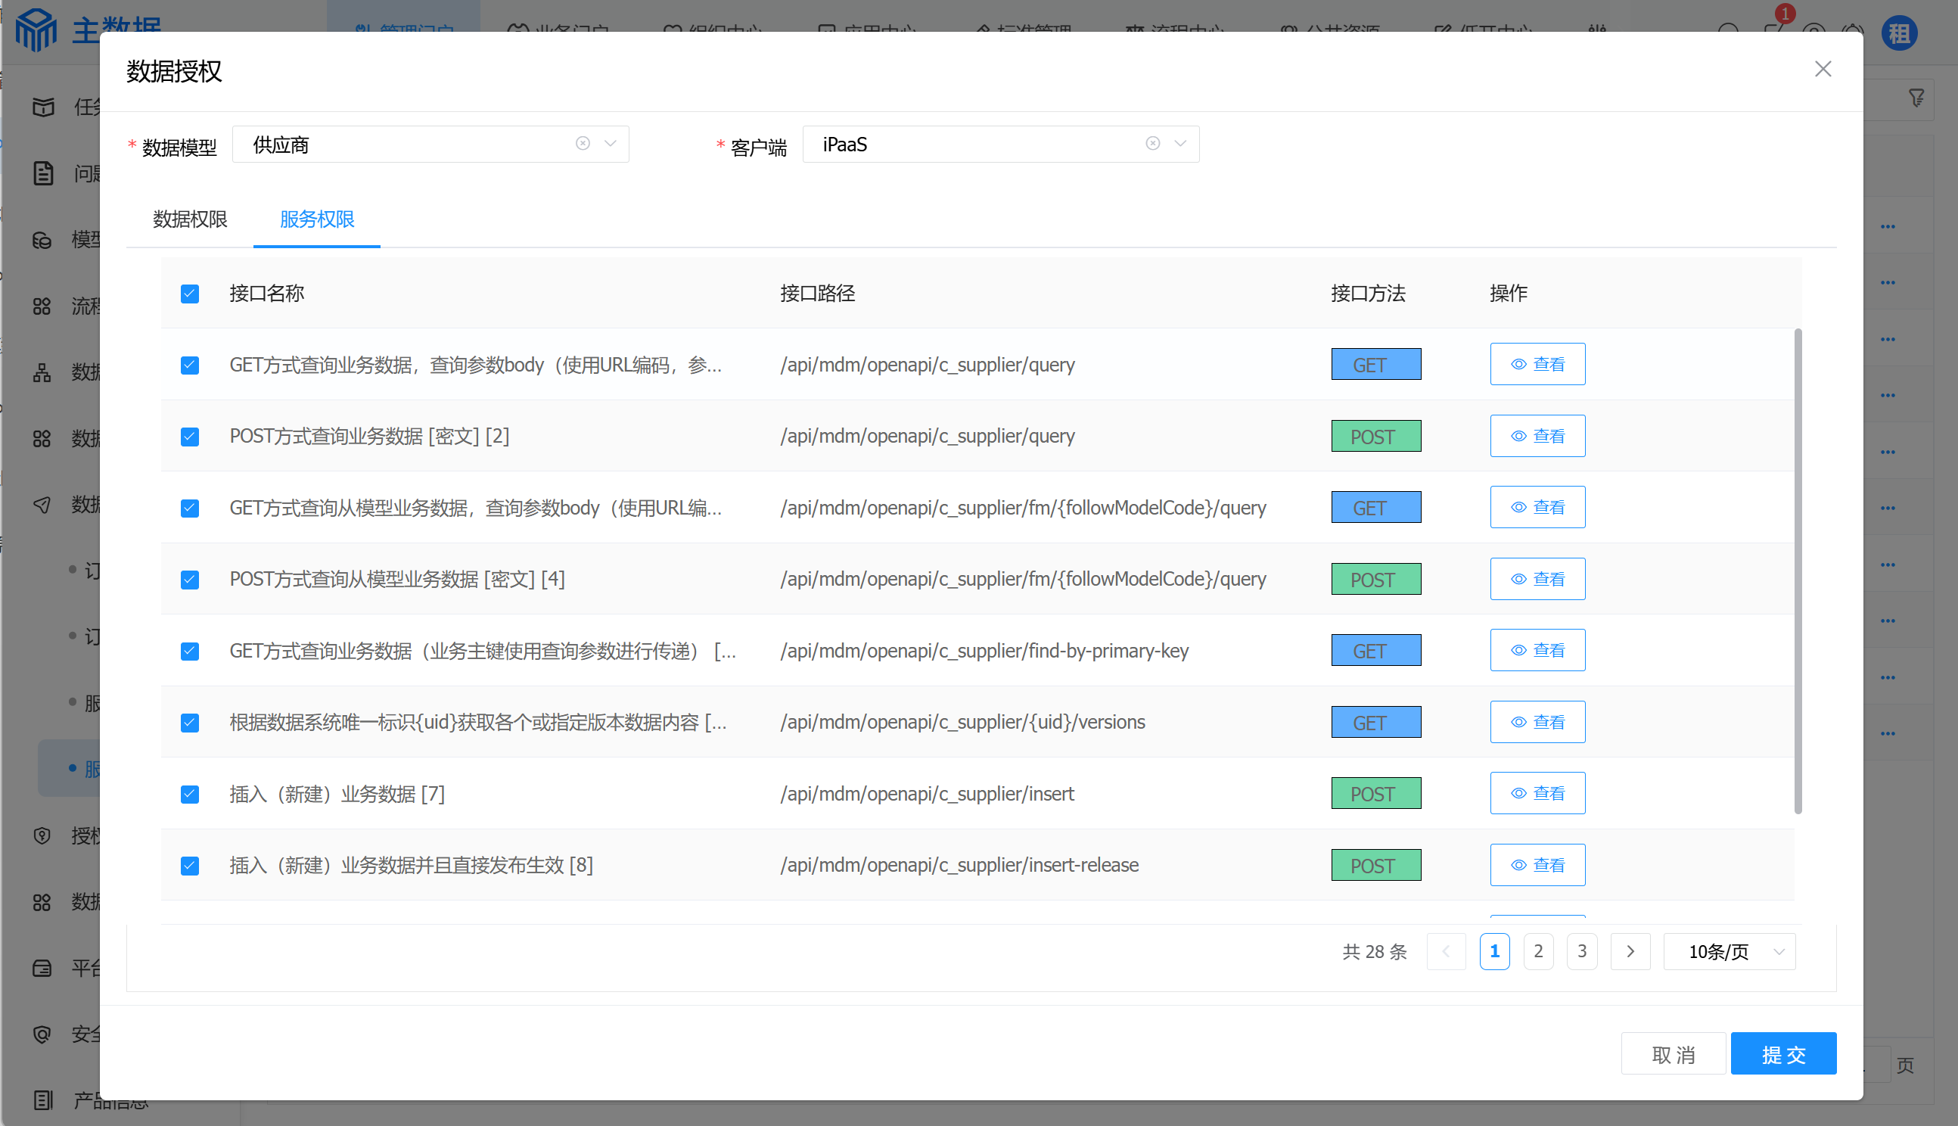Clear the 供应商 data model selection

point(583,144)
